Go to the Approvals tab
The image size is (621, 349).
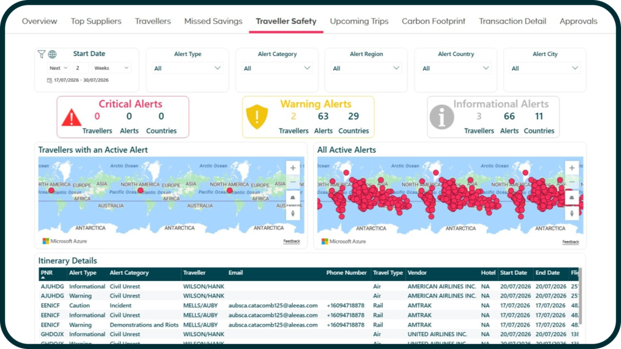pyautogui.click(x=578, y=21)
